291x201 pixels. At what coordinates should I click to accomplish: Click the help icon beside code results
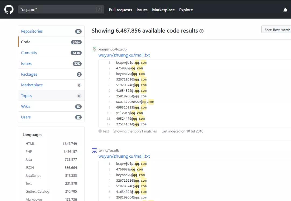pos(201,31)
